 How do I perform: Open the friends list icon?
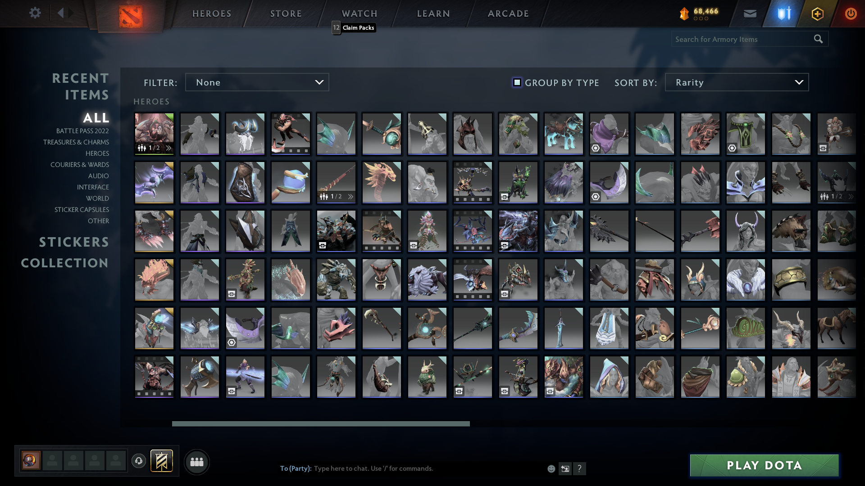196,461
